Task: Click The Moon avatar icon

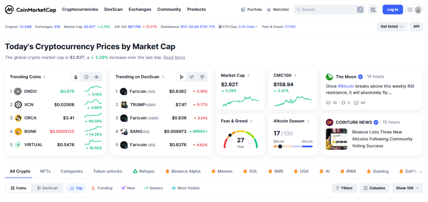Action: tap(329, 77)
